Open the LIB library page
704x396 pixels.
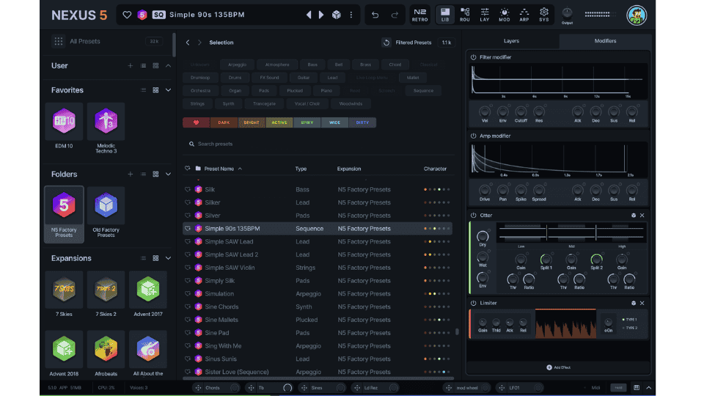pos(445,15)
